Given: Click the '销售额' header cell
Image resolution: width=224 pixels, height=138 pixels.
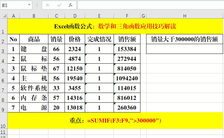Looking at the screenshot, I should [127, 39].
